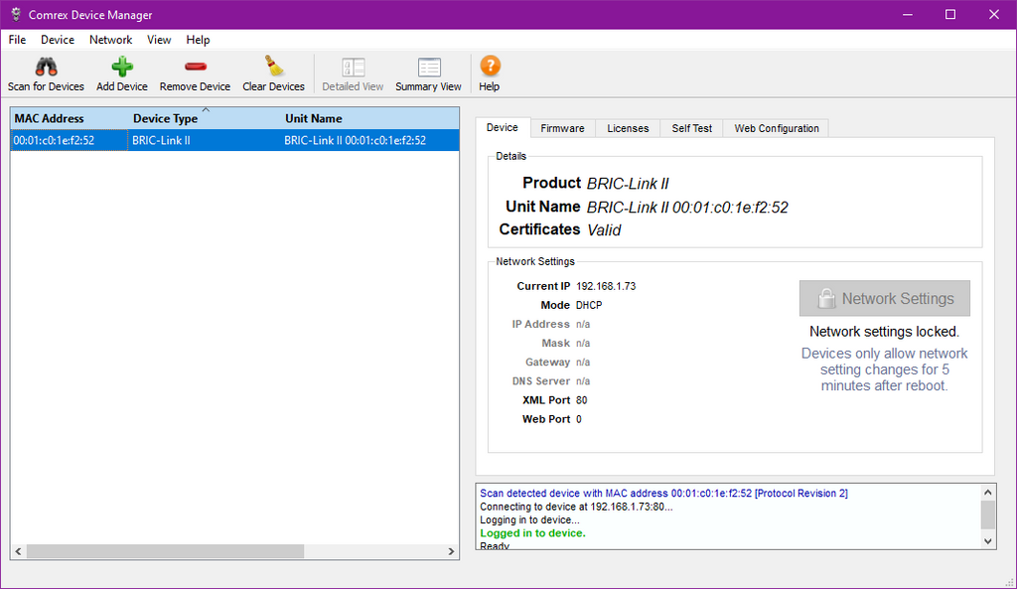Open the File menu
Viewport: 1017px width, 589px height.
point(18,40)
